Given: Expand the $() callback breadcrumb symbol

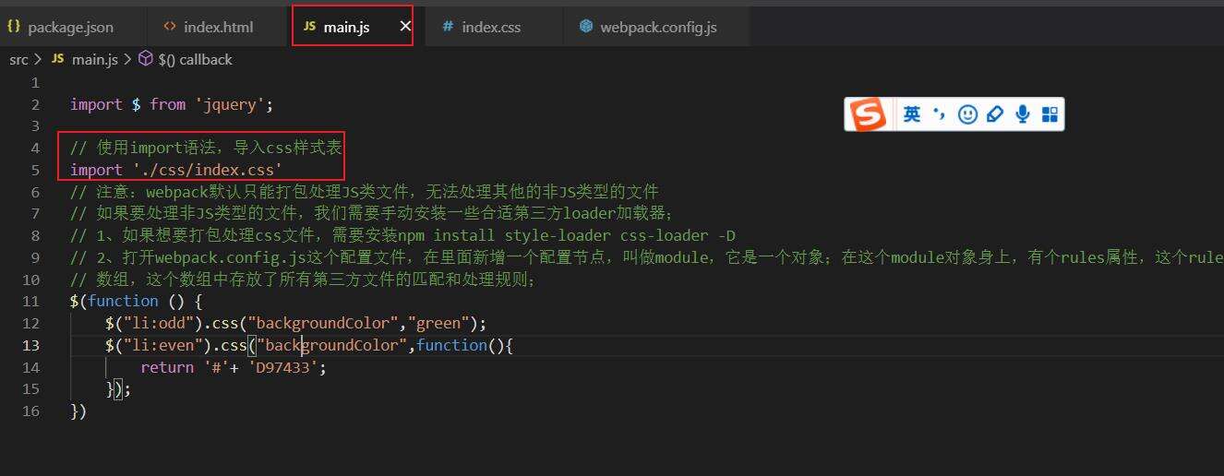Looking at the screenshot, I should [195, 59].
